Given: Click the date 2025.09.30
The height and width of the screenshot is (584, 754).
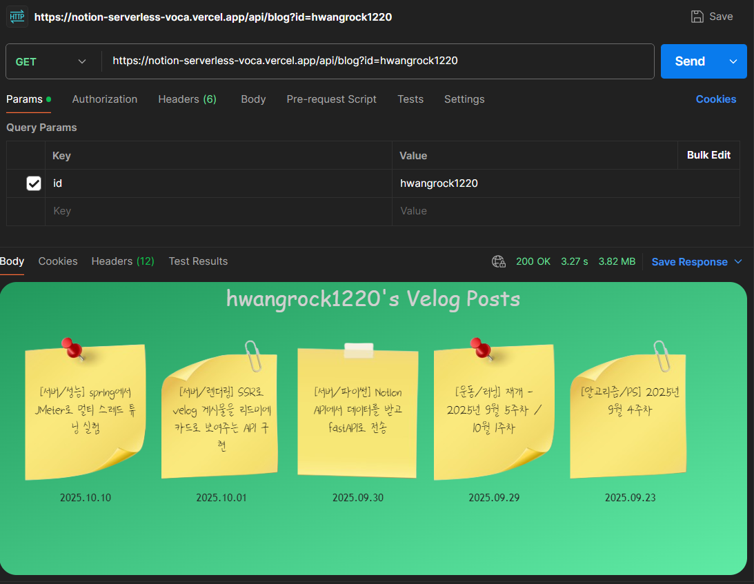Looking at the screenshot, I should [358, 498].
